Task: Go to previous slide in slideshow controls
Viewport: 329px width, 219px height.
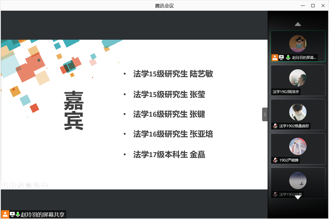Action: click(x=5, y=186)
